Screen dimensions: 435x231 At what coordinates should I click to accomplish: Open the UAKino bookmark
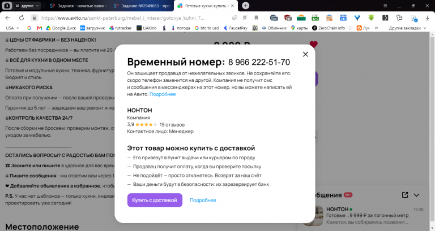click(147, 28)
